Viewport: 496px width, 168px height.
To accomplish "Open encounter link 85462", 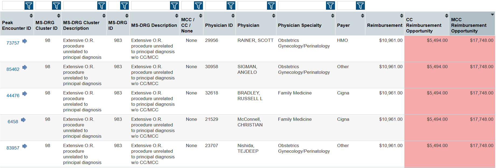I will pos(13,69).
